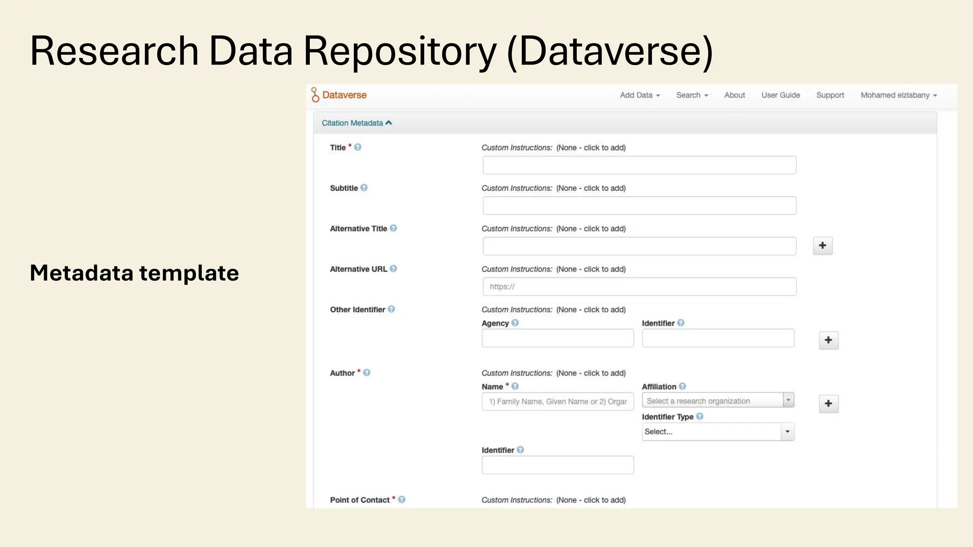The image size is (973, 547).
Task: Click help icon beside Author label
Action: [x=367, y=373]
